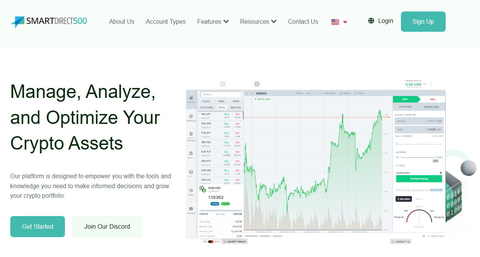The height and width of the screenshot is (257, 480).
Task: Click the plus circle add-chart icon
Action: click(257, 84)
